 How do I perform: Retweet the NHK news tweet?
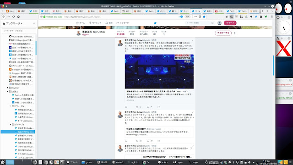pos(137,107)
